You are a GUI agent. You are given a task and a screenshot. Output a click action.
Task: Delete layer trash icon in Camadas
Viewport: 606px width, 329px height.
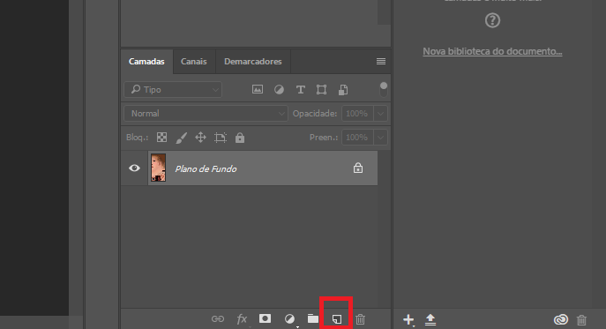(x=360, y=319)
